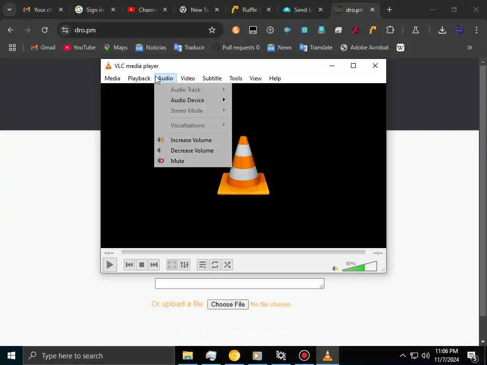Open the View menu
Viewport: 487px width, 365px height.
255,78
